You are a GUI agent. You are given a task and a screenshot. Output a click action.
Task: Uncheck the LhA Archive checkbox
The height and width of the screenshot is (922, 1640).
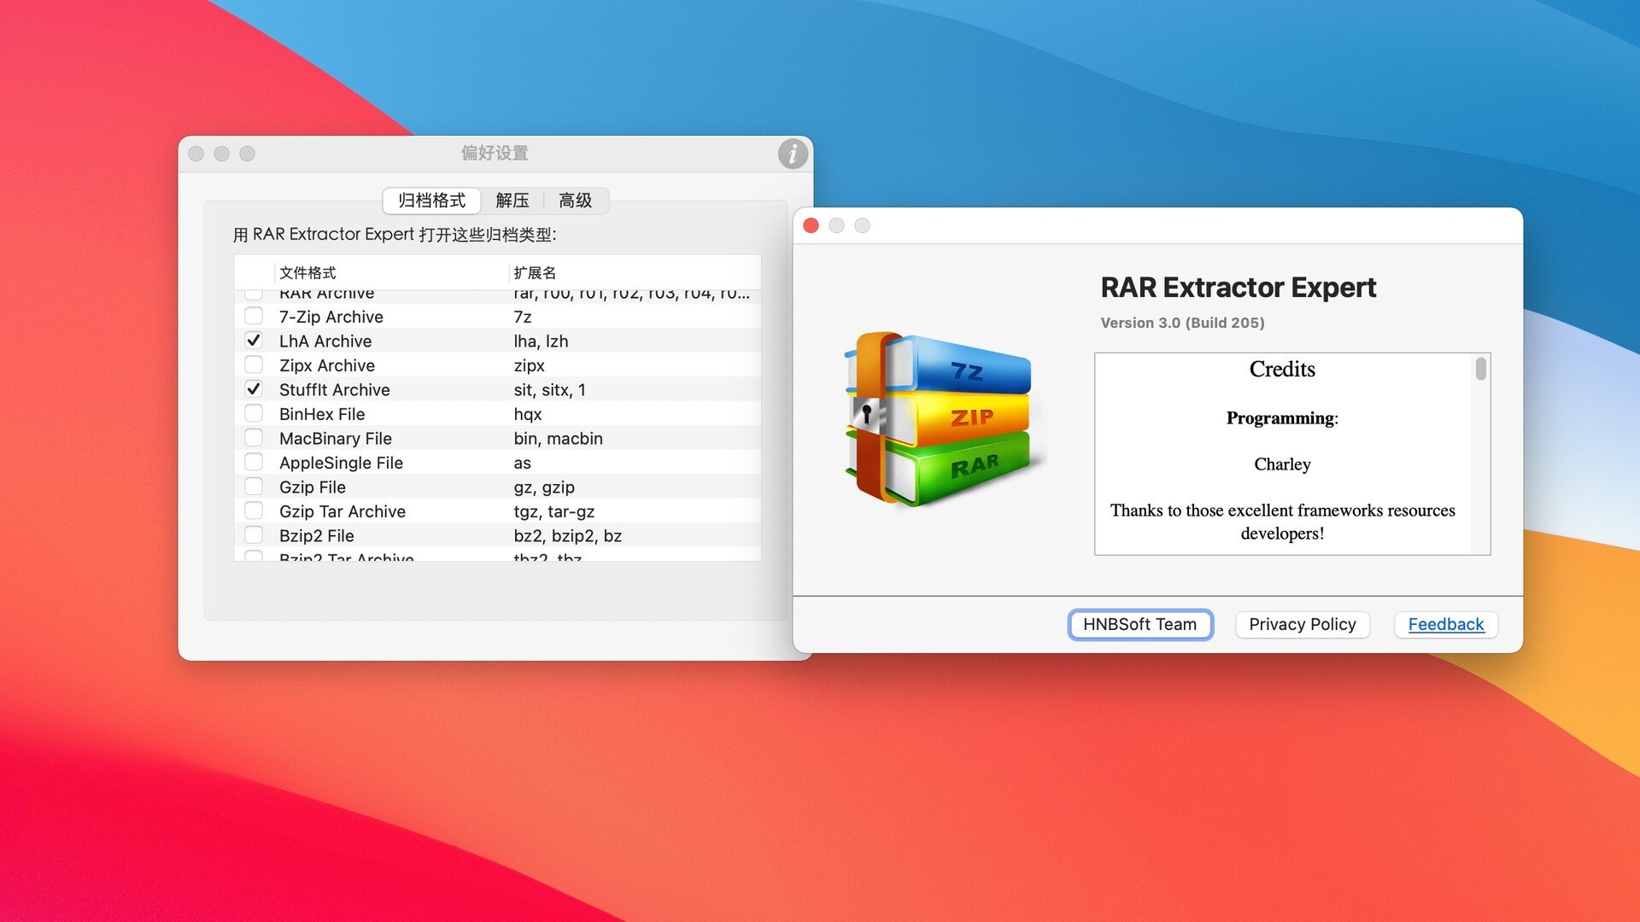click(x=254, y=340)
